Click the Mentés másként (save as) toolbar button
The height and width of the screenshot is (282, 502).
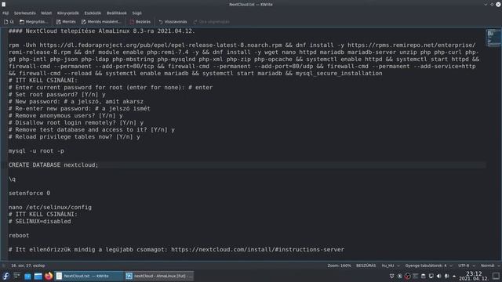tap(101, 22)
